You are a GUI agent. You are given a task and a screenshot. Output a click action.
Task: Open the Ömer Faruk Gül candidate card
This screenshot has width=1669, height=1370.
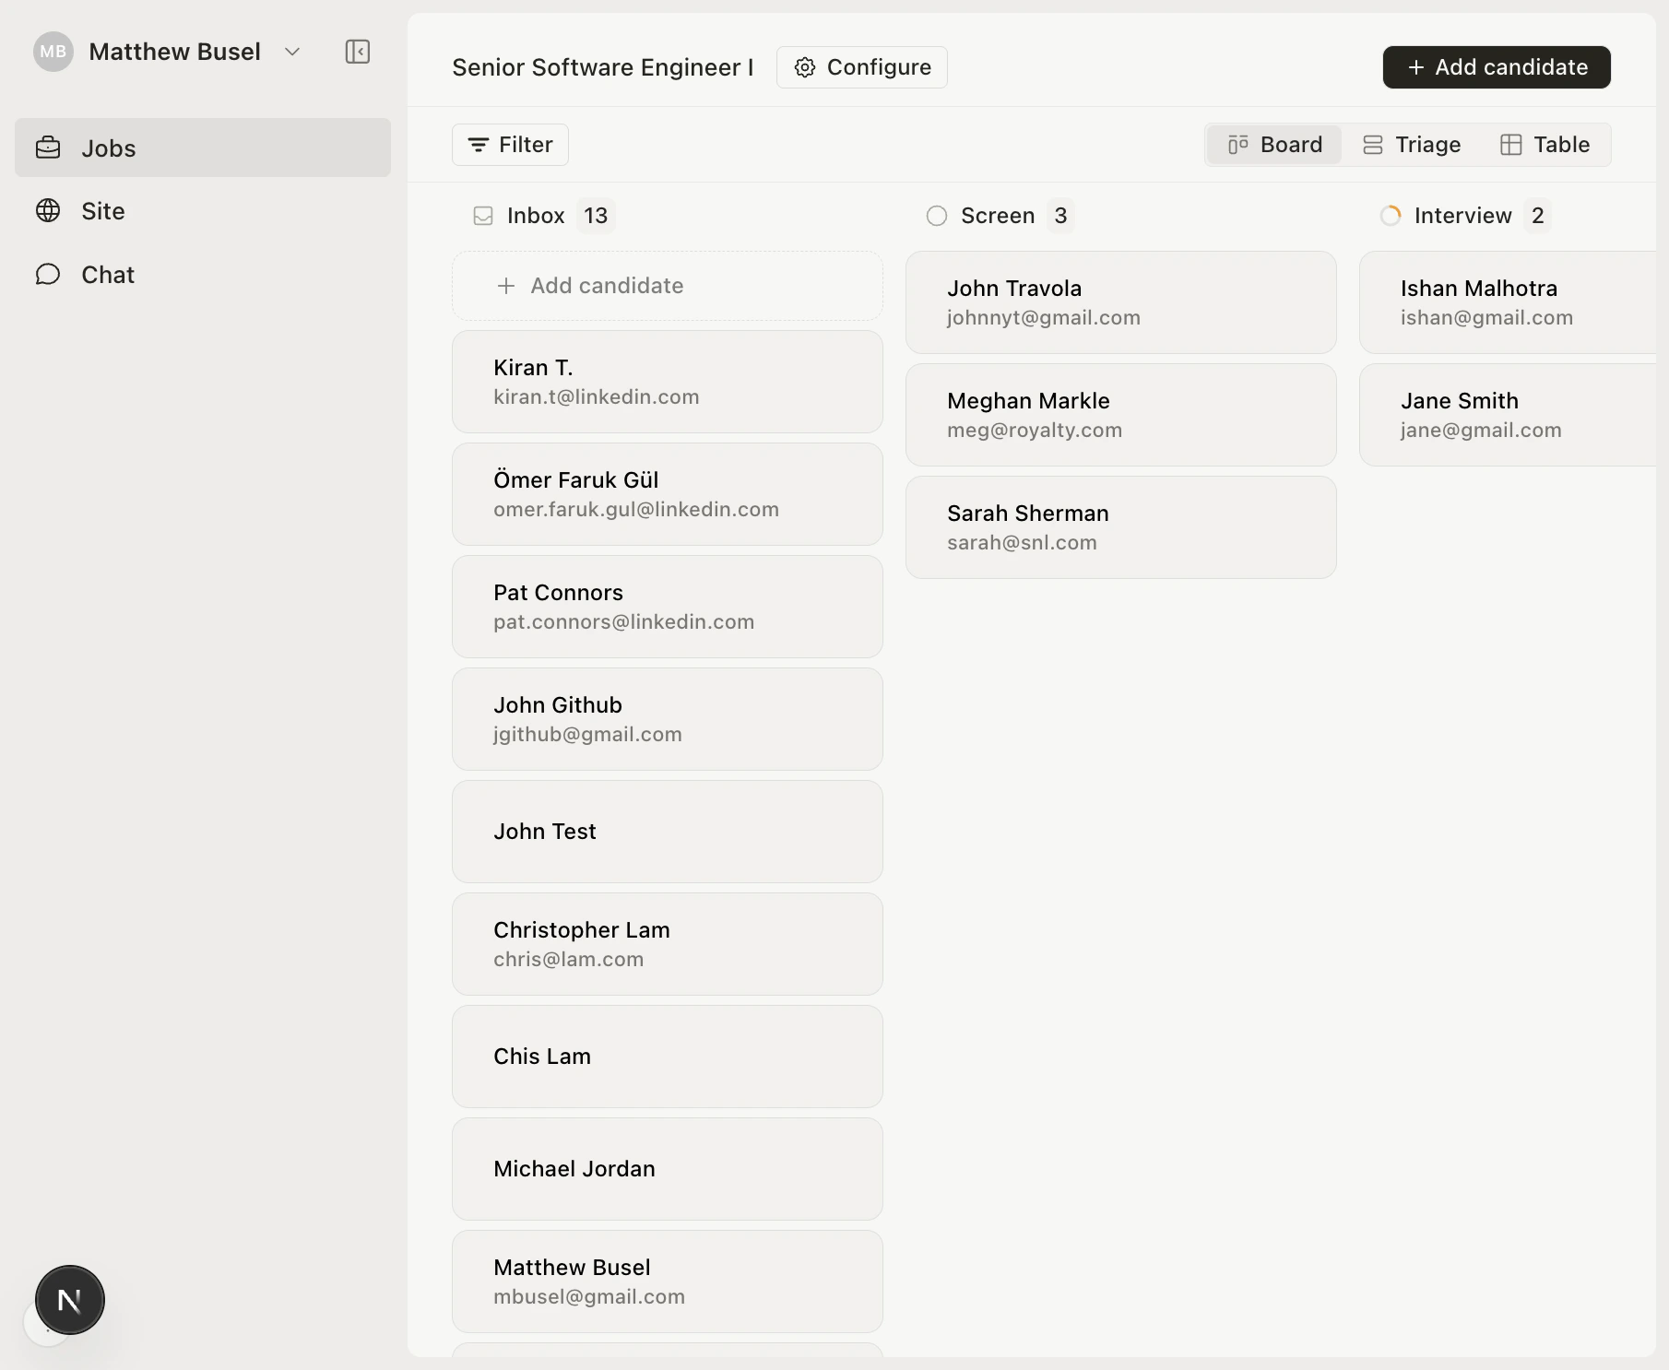(x=668, y=494)
